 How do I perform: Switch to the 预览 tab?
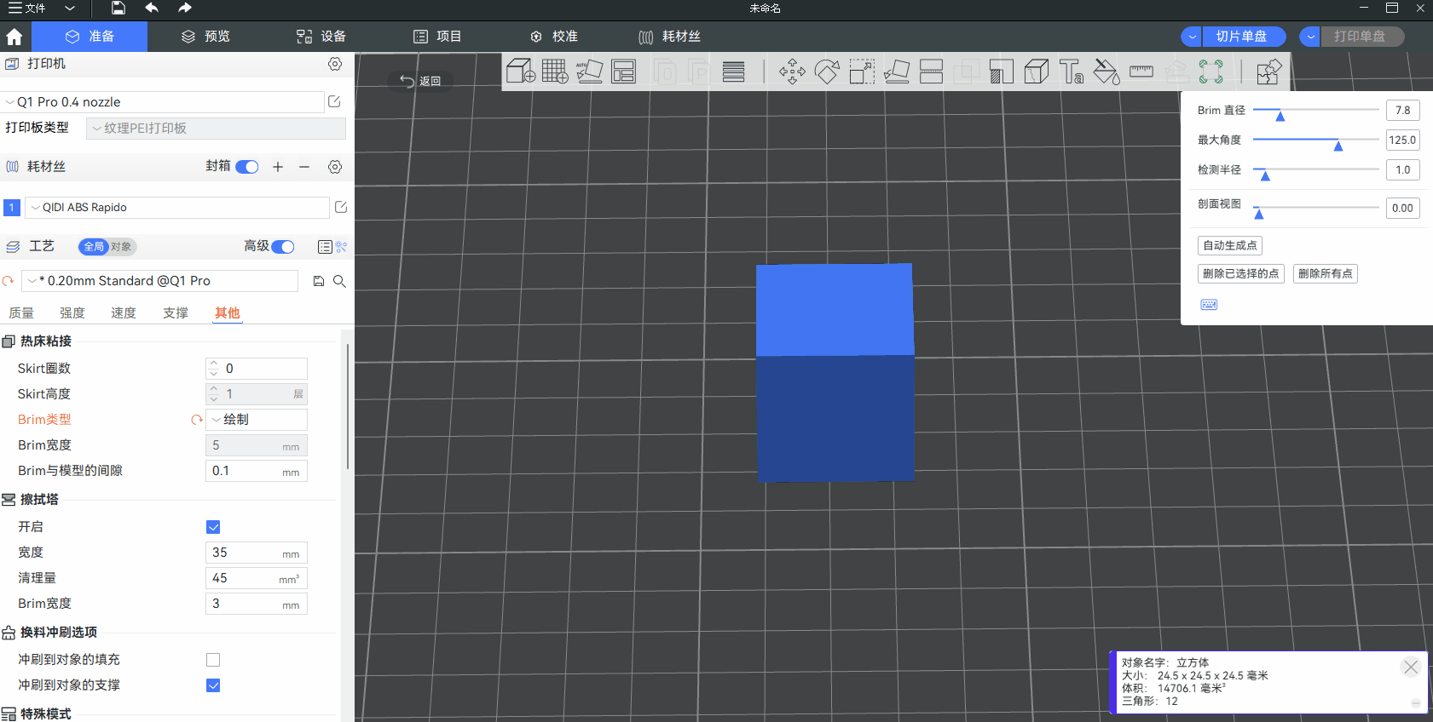pyautogui.click(x=206, y=37)
